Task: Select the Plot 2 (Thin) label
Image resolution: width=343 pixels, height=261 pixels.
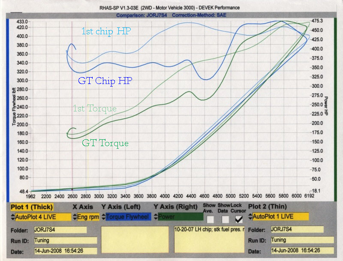Action: [267, 206]
